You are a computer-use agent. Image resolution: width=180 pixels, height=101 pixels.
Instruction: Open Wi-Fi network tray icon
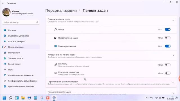click(156, 98)
